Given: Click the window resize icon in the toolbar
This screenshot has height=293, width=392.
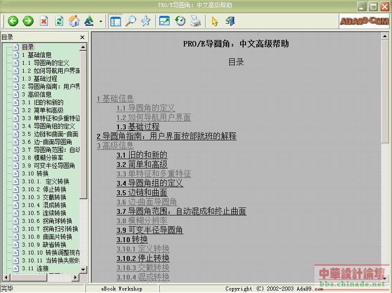Looking at the screenshot, I should (164, 21).
